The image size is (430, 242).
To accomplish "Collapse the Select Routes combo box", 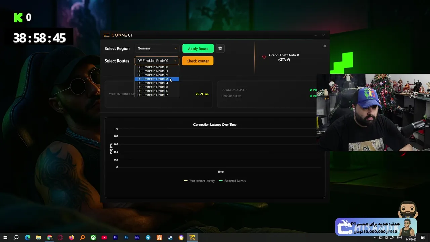I will 157,61.
